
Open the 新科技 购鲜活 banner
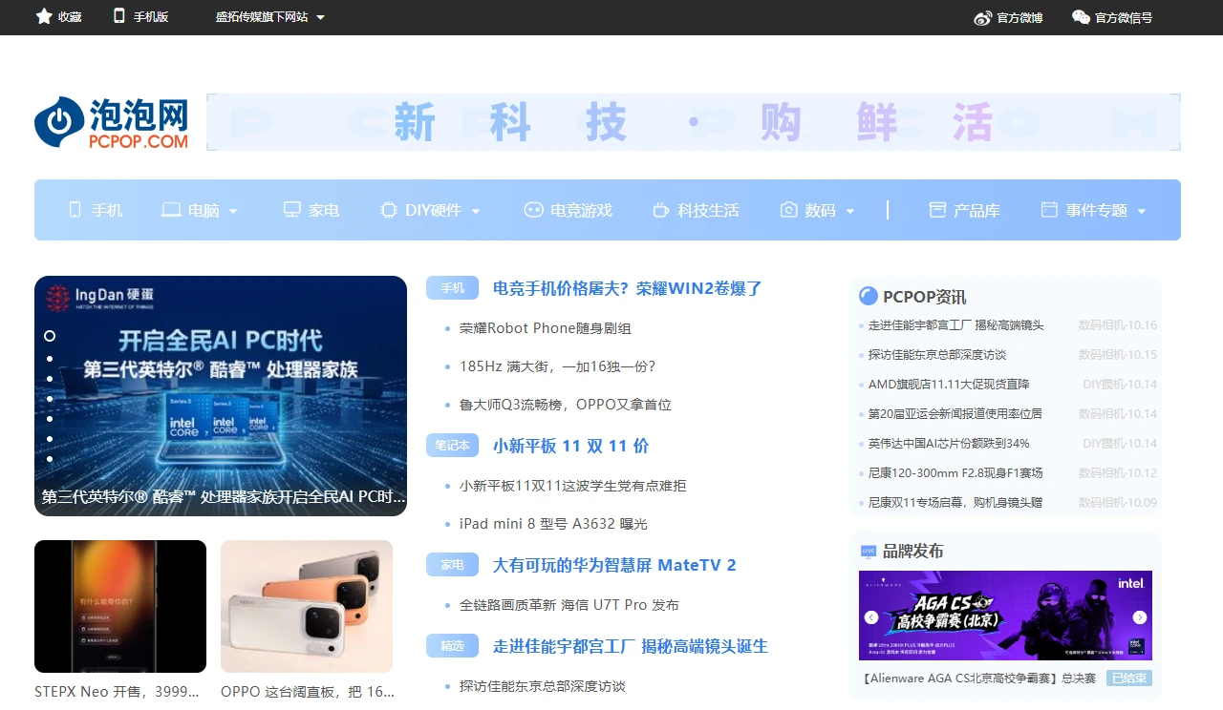[694, 122]
